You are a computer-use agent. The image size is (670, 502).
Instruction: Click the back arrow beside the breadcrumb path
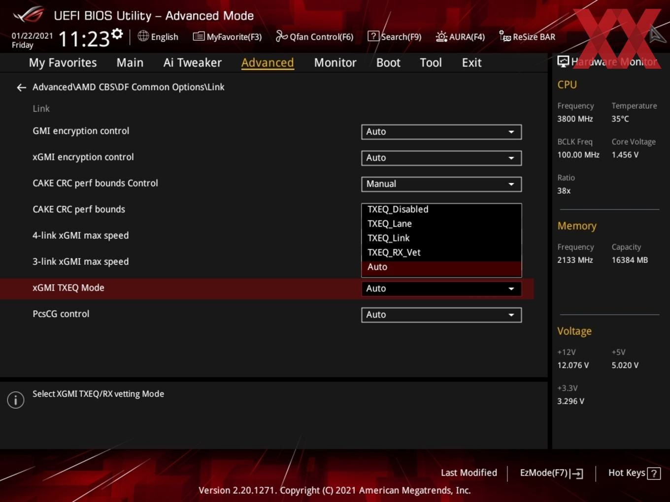(x=21, y=88)
